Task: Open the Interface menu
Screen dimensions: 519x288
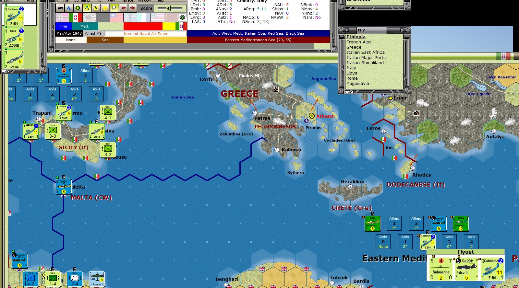Action: (x=126, y=1)
